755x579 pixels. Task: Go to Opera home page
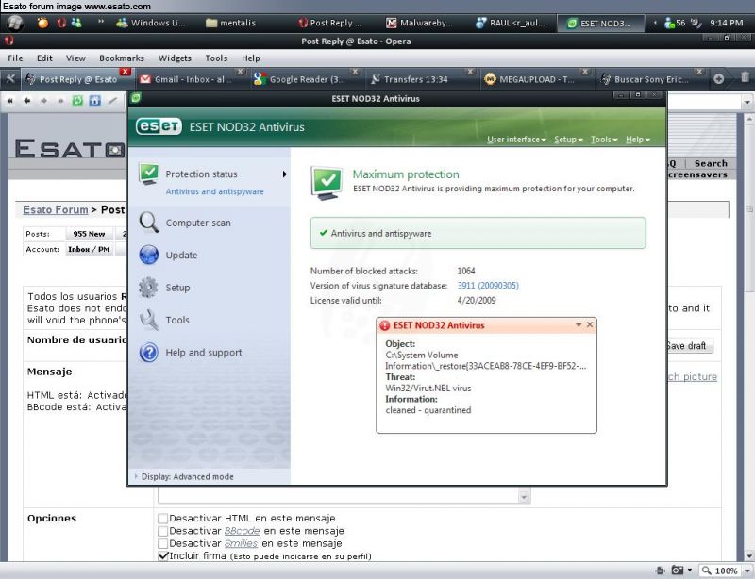[x=95, y=101]
